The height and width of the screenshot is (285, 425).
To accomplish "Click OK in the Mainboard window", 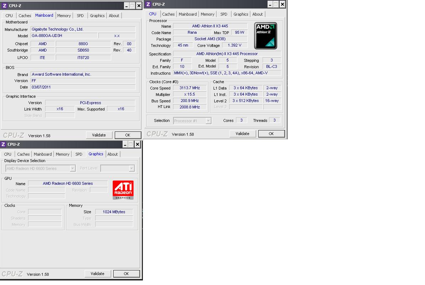I will 128,135.
